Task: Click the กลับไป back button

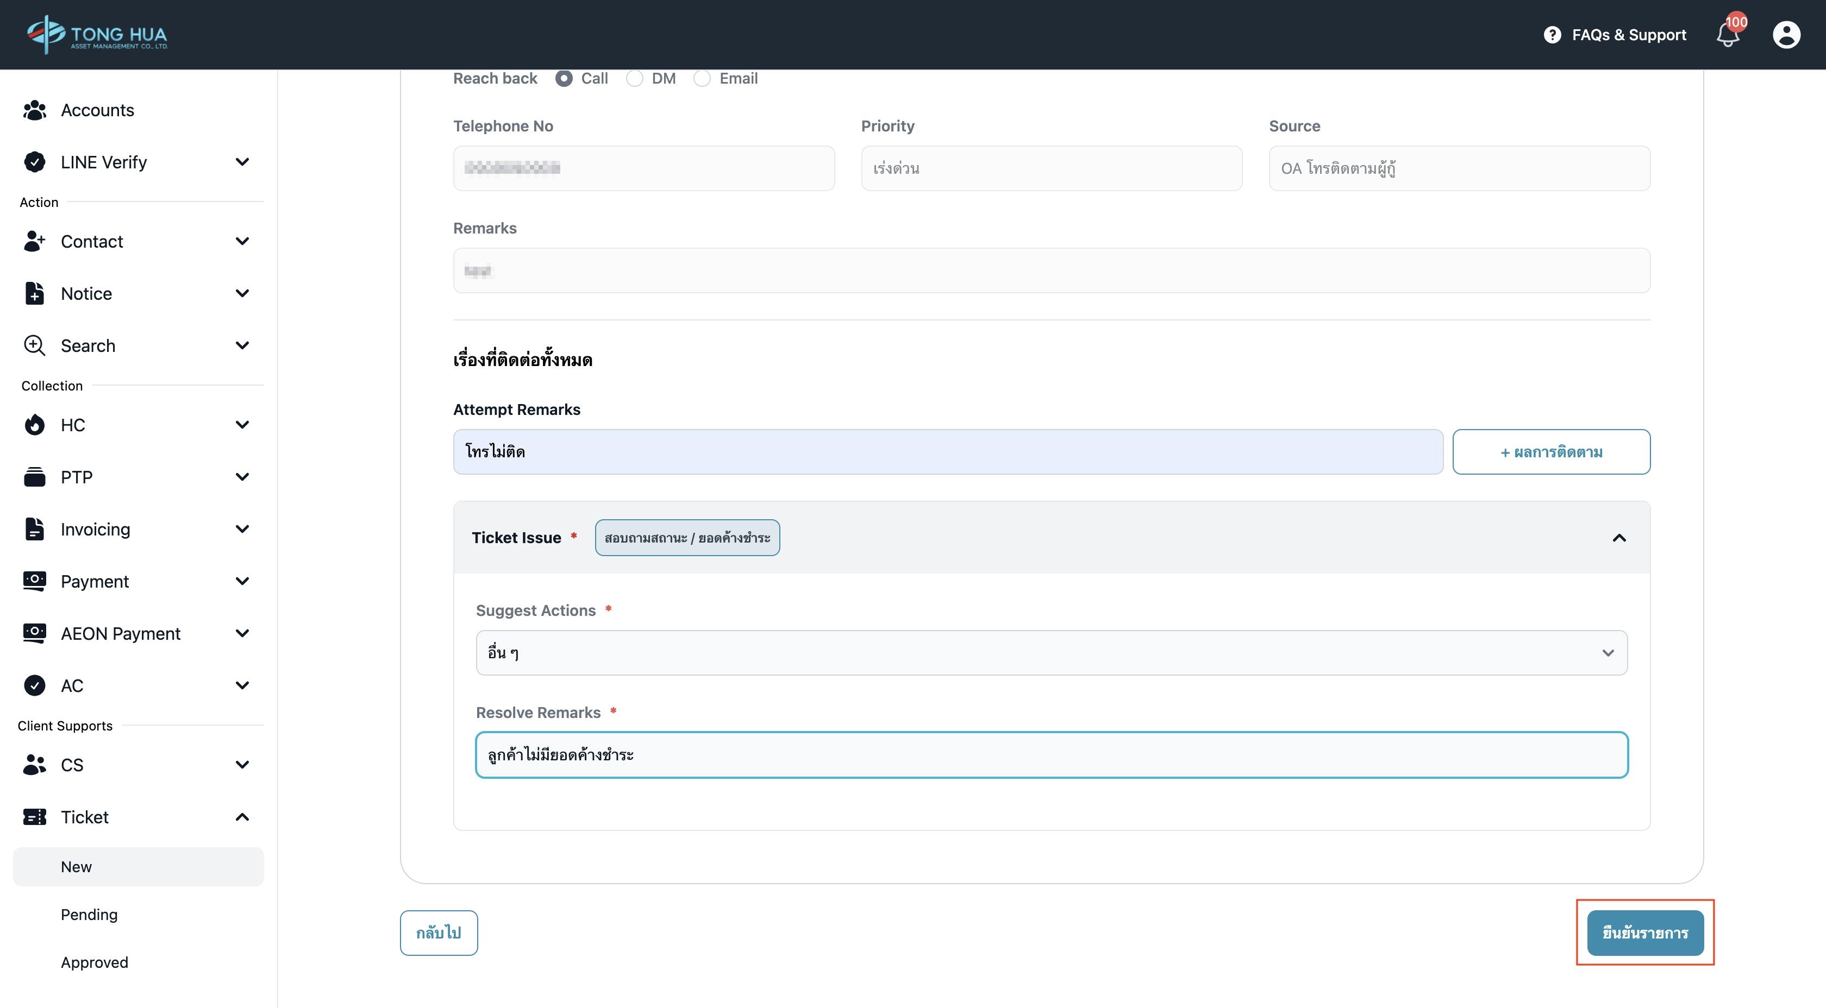Action: (x=438, y=933)
